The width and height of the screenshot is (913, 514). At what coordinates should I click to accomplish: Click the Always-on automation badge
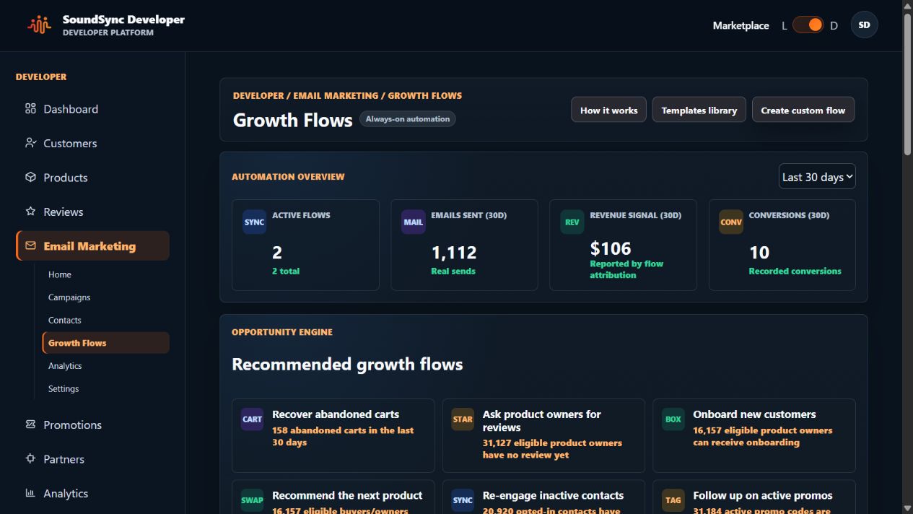tap(408, 119)
